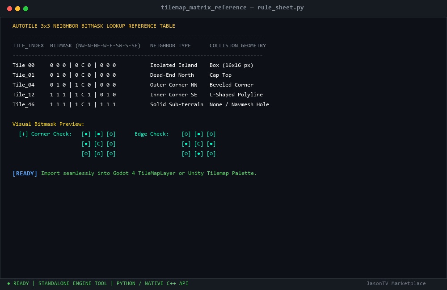Click the Dead-End North neighbor type
Viewport: 447px width, 290px height.
coord(172,75)
